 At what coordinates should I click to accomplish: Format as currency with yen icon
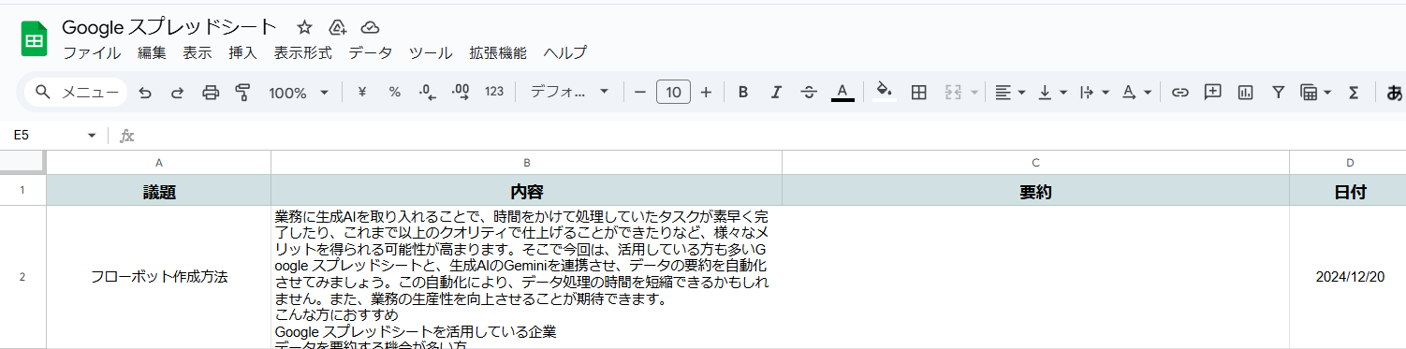coord(362,93)
